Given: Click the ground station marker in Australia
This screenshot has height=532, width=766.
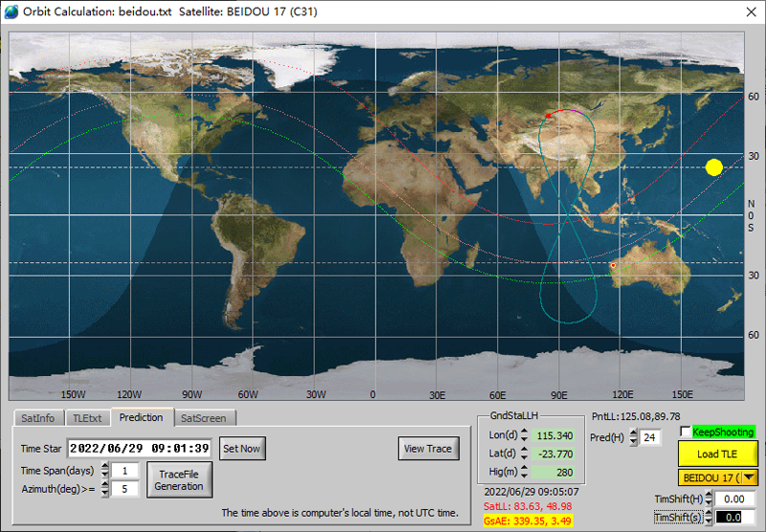Looking at the screenshot, I should tap(613, 265).
